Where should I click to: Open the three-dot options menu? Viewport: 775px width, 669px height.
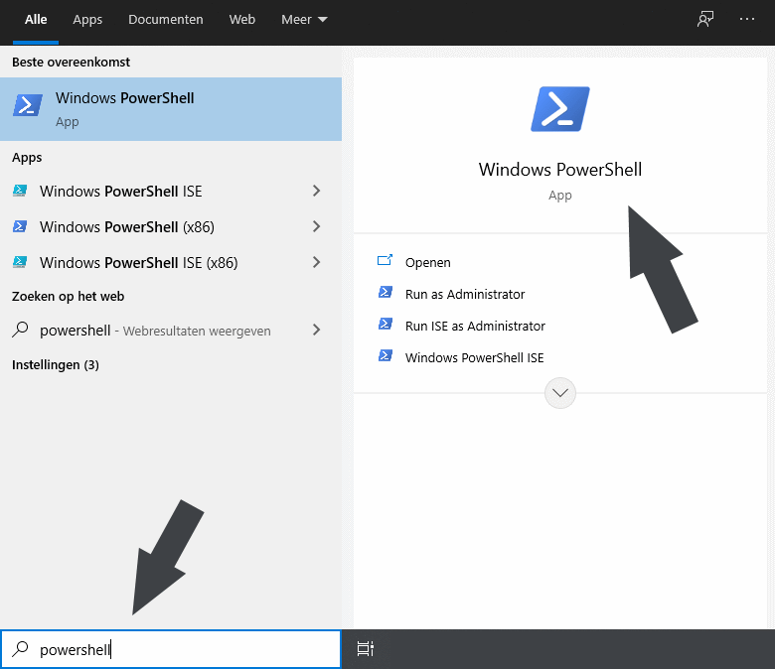pos(747,19)
